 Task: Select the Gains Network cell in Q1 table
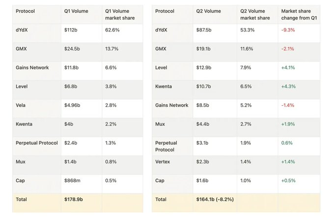pyautogui.click(x=37, y=71)
